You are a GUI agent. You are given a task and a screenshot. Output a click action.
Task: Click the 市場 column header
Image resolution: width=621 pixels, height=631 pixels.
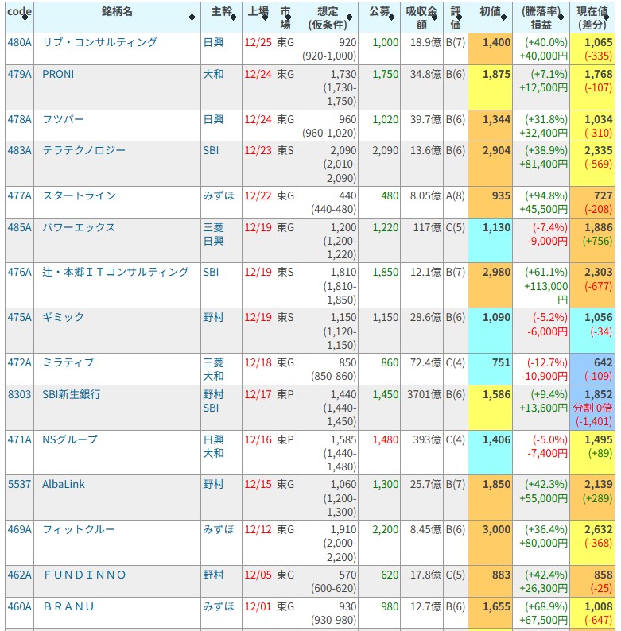tap(285, 17)
